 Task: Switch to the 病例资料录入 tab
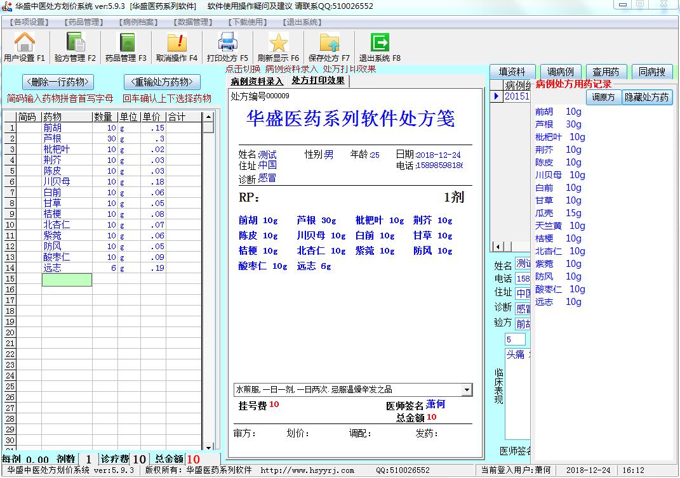pos(257,81)
